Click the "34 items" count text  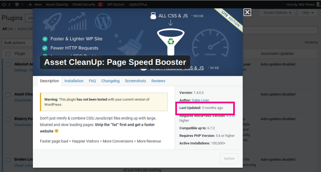(311, 42)
